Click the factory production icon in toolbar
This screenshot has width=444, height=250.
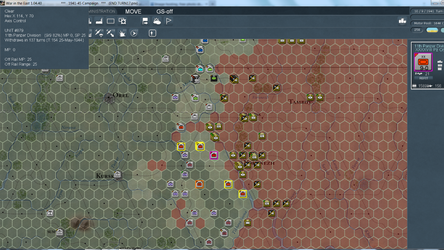tap(99, 21)
